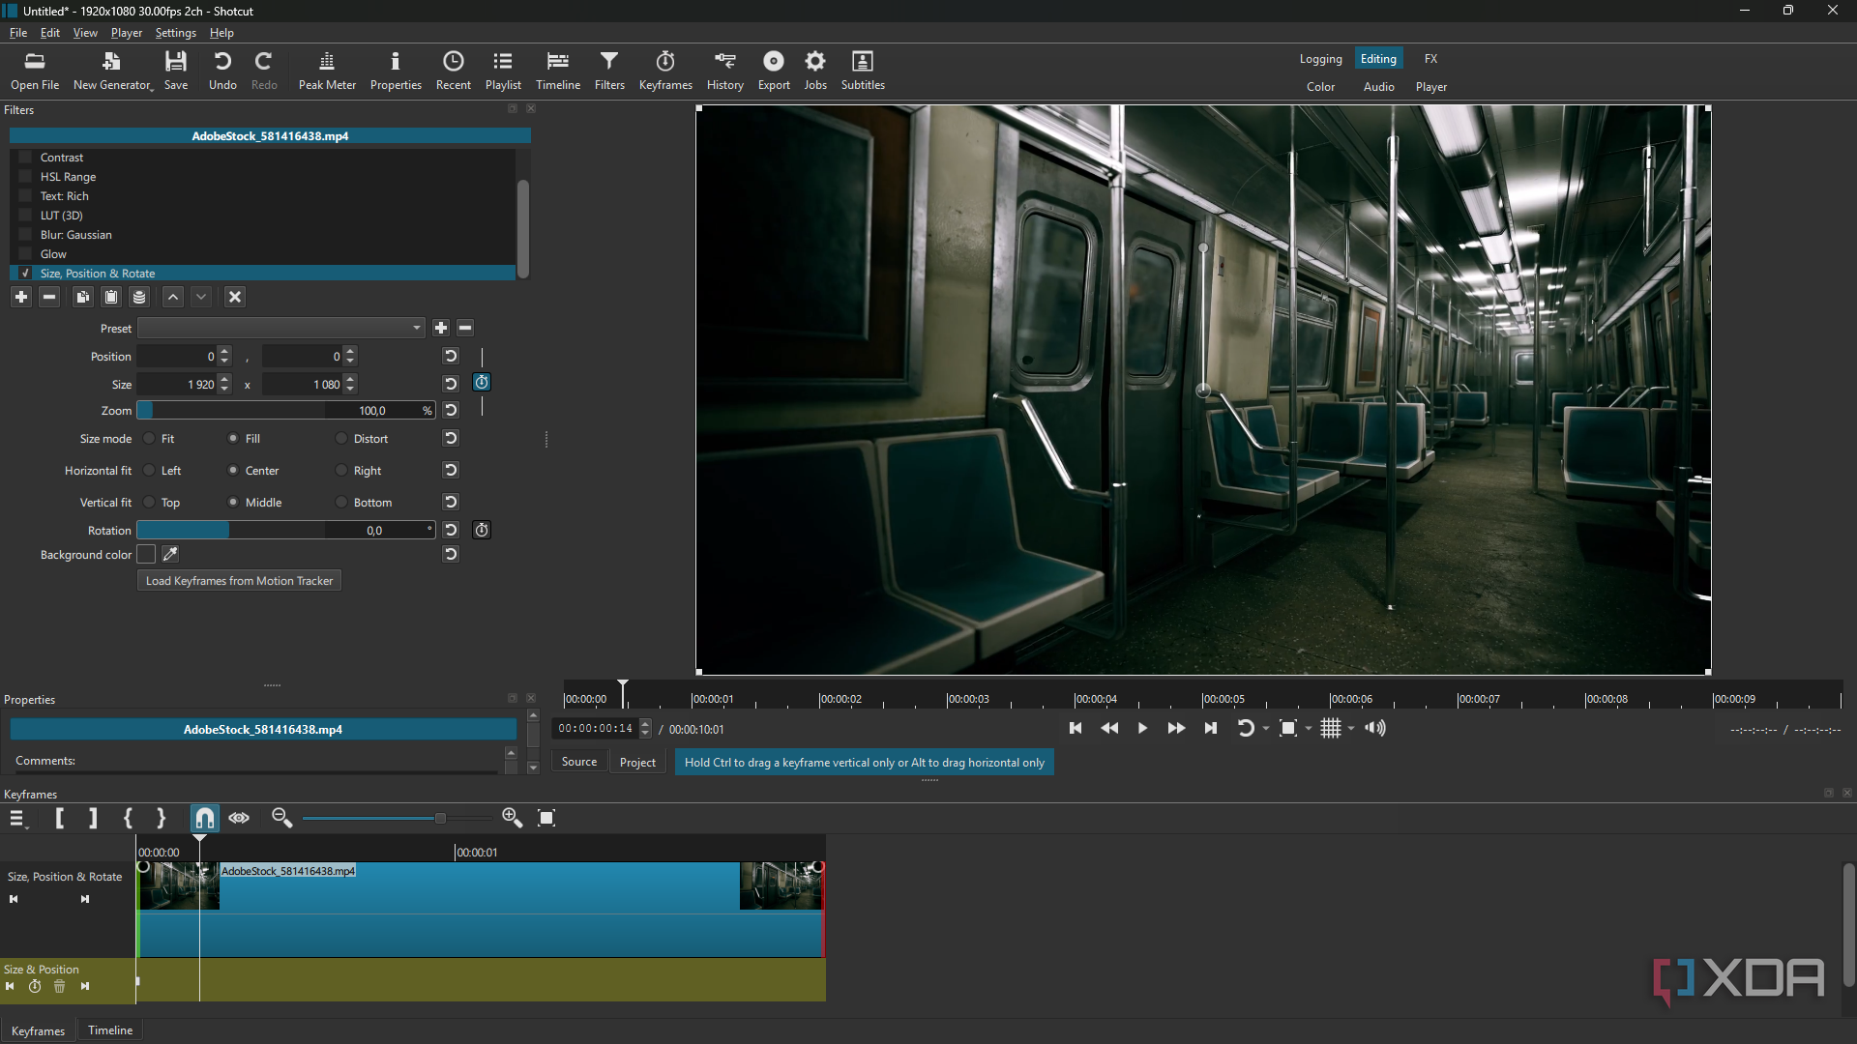The image size is (1857, 1044).
Task: Open the Keyframes panel hamburger menu
Action: (17, 819)
